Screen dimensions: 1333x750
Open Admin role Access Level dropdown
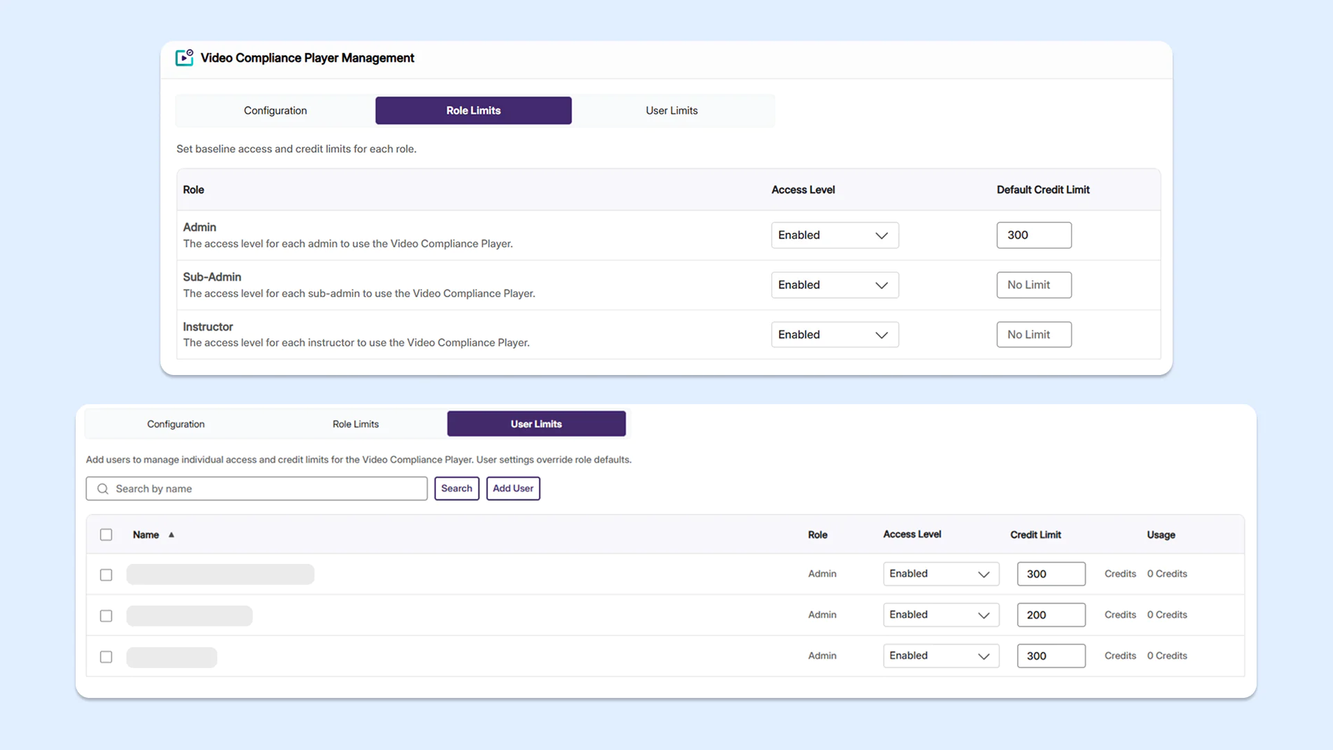(835, 235)
